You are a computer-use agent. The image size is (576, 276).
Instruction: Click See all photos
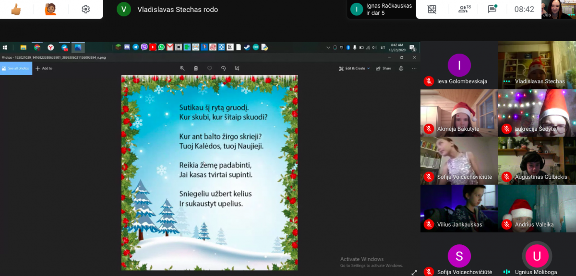[x=16, y=69]
